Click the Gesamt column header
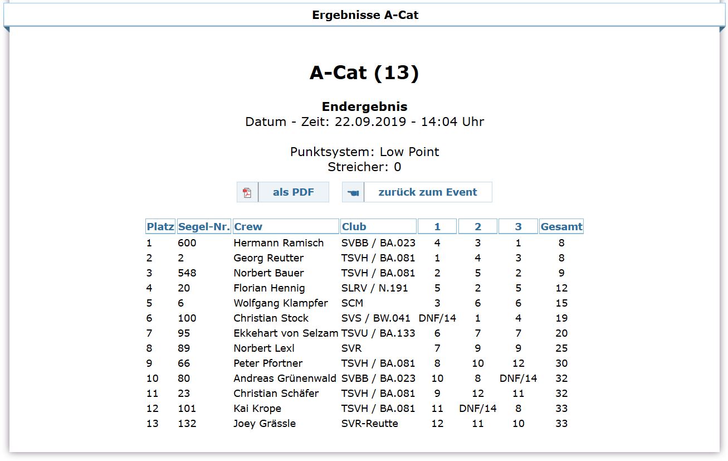728x461 pixels. coord(561,226)
